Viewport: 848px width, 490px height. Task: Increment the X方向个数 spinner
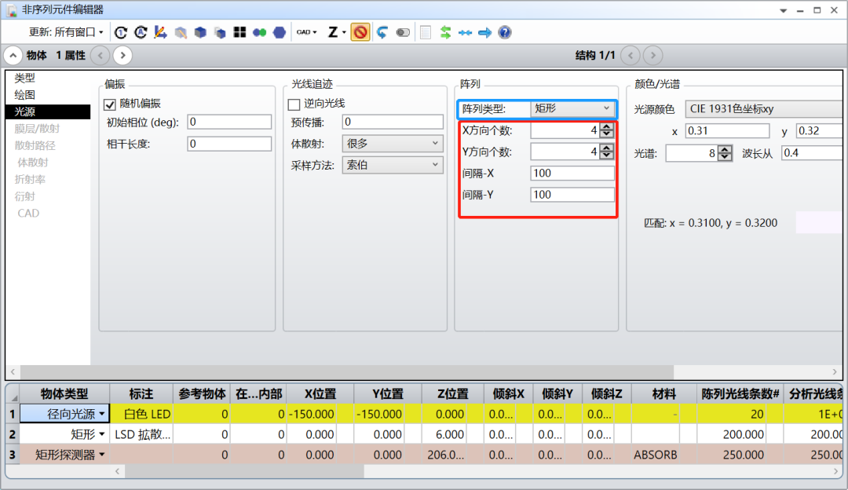(606, 127)
